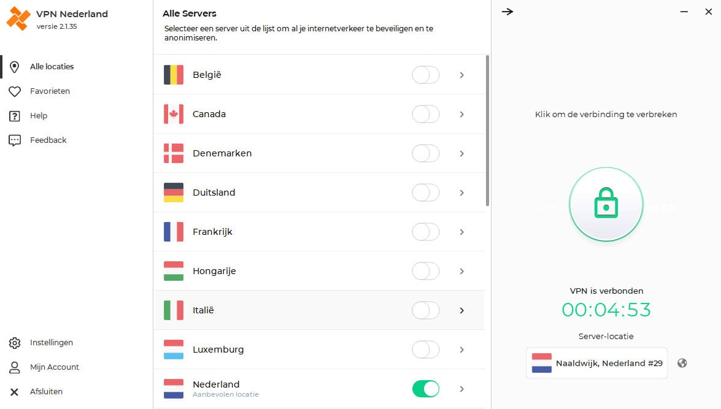Expand the België server list
This screenshot has width=721, height=409.
point(462,74)
